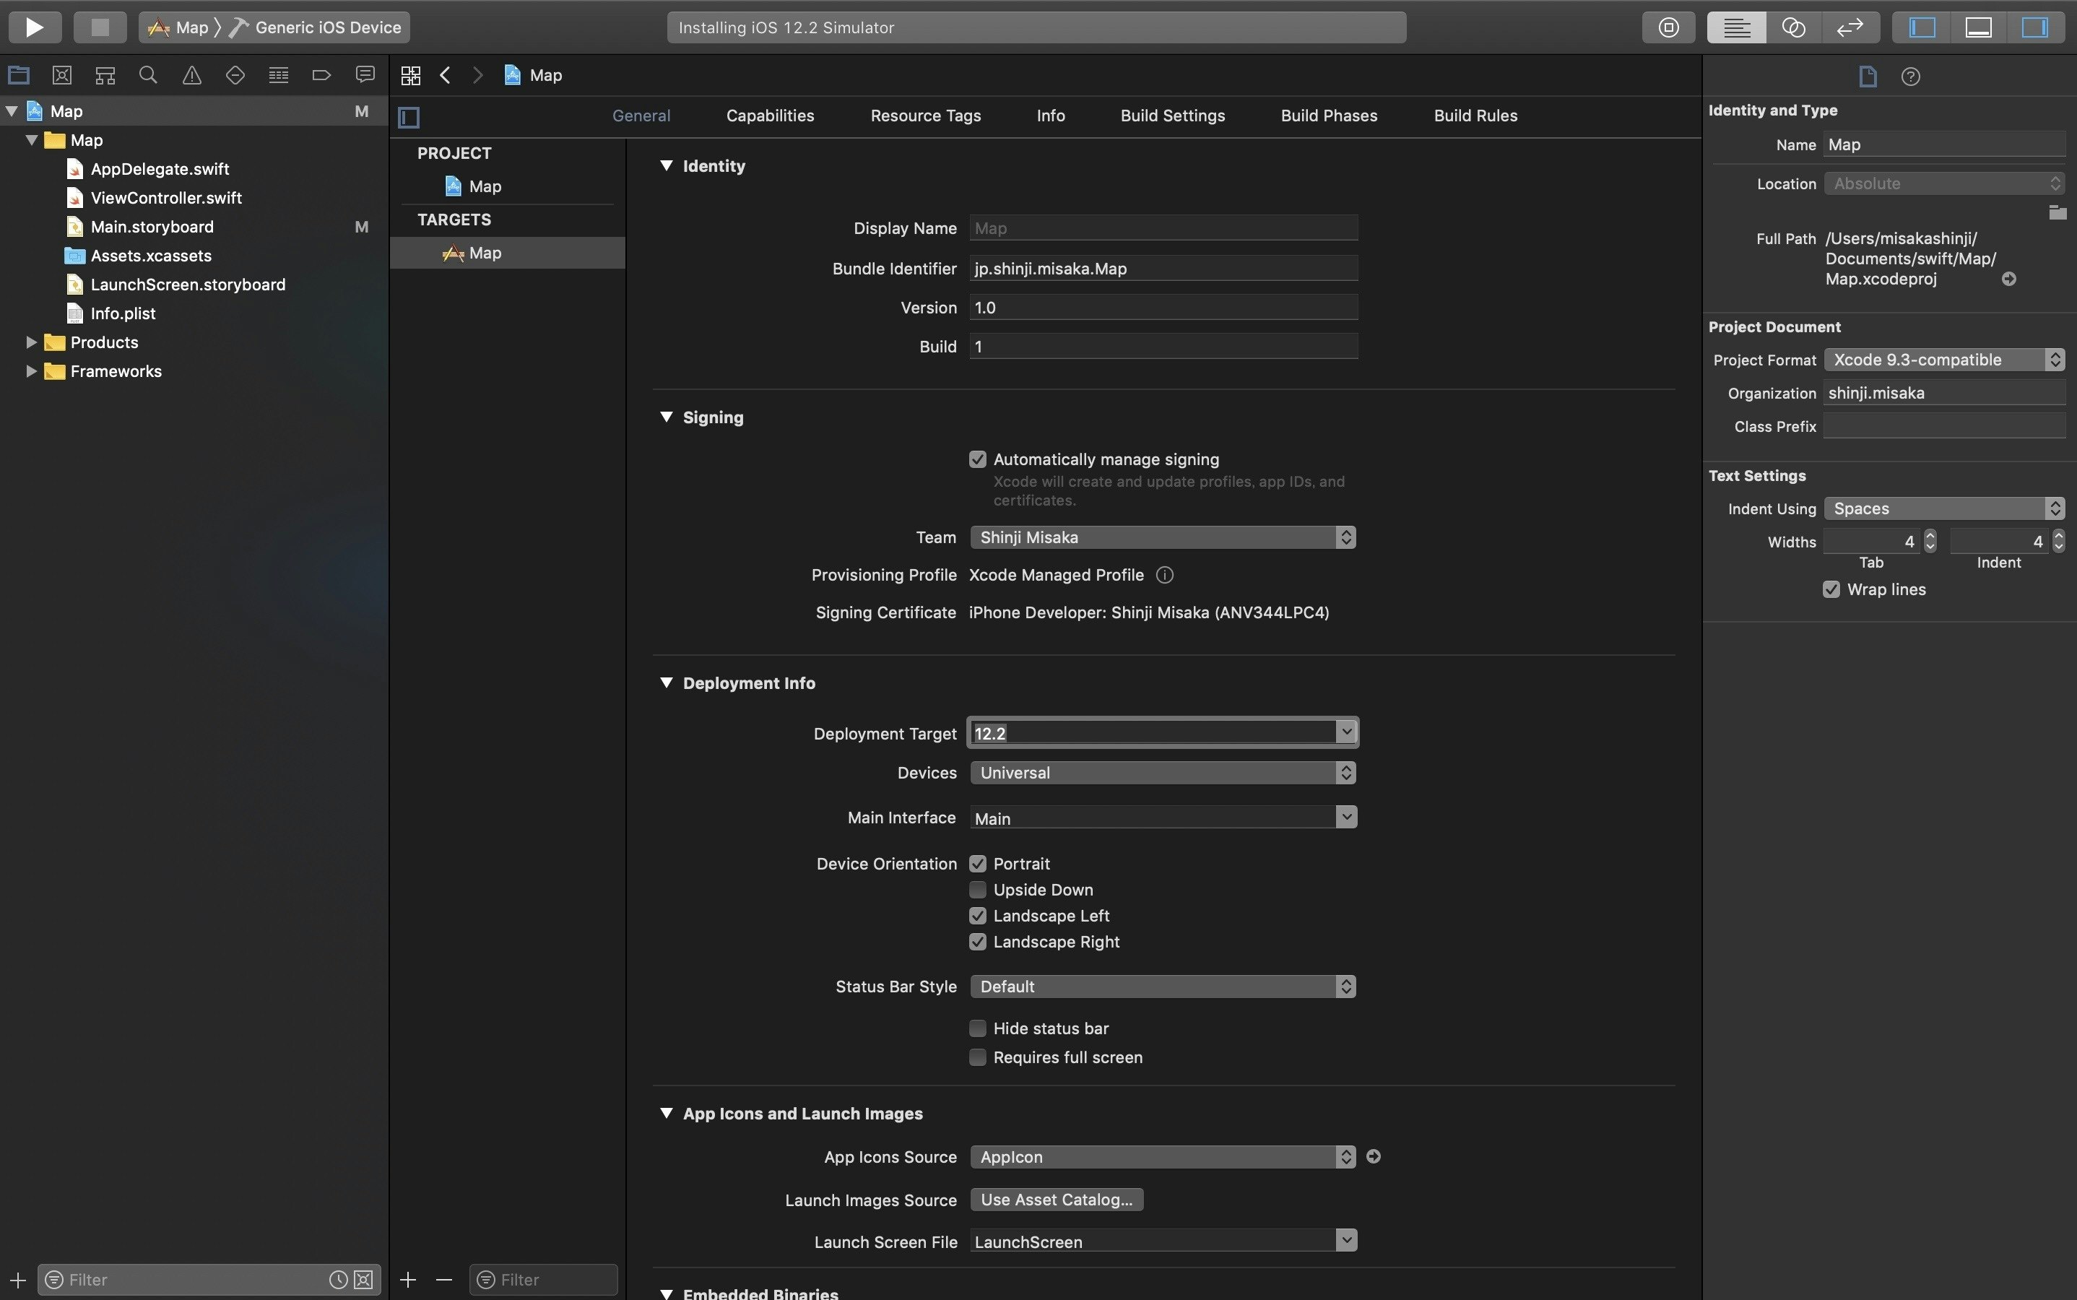
Task: Open the Team dropdown
Action: [x=1163, y=537]
